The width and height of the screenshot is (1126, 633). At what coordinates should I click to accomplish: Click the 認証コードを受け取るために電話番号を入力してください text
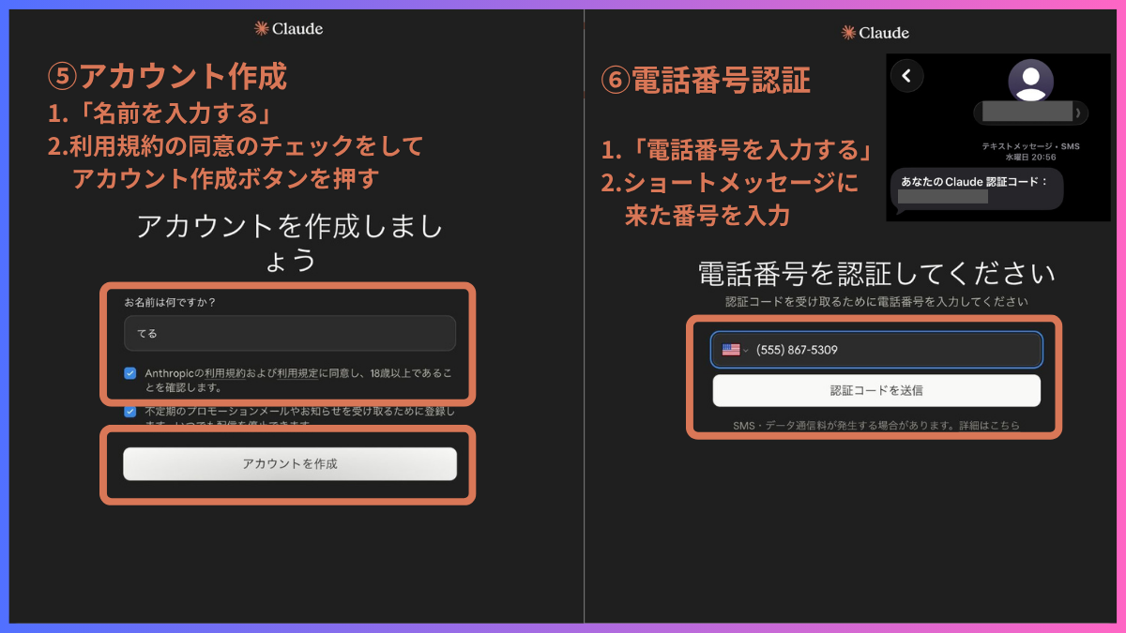[876, 302]
